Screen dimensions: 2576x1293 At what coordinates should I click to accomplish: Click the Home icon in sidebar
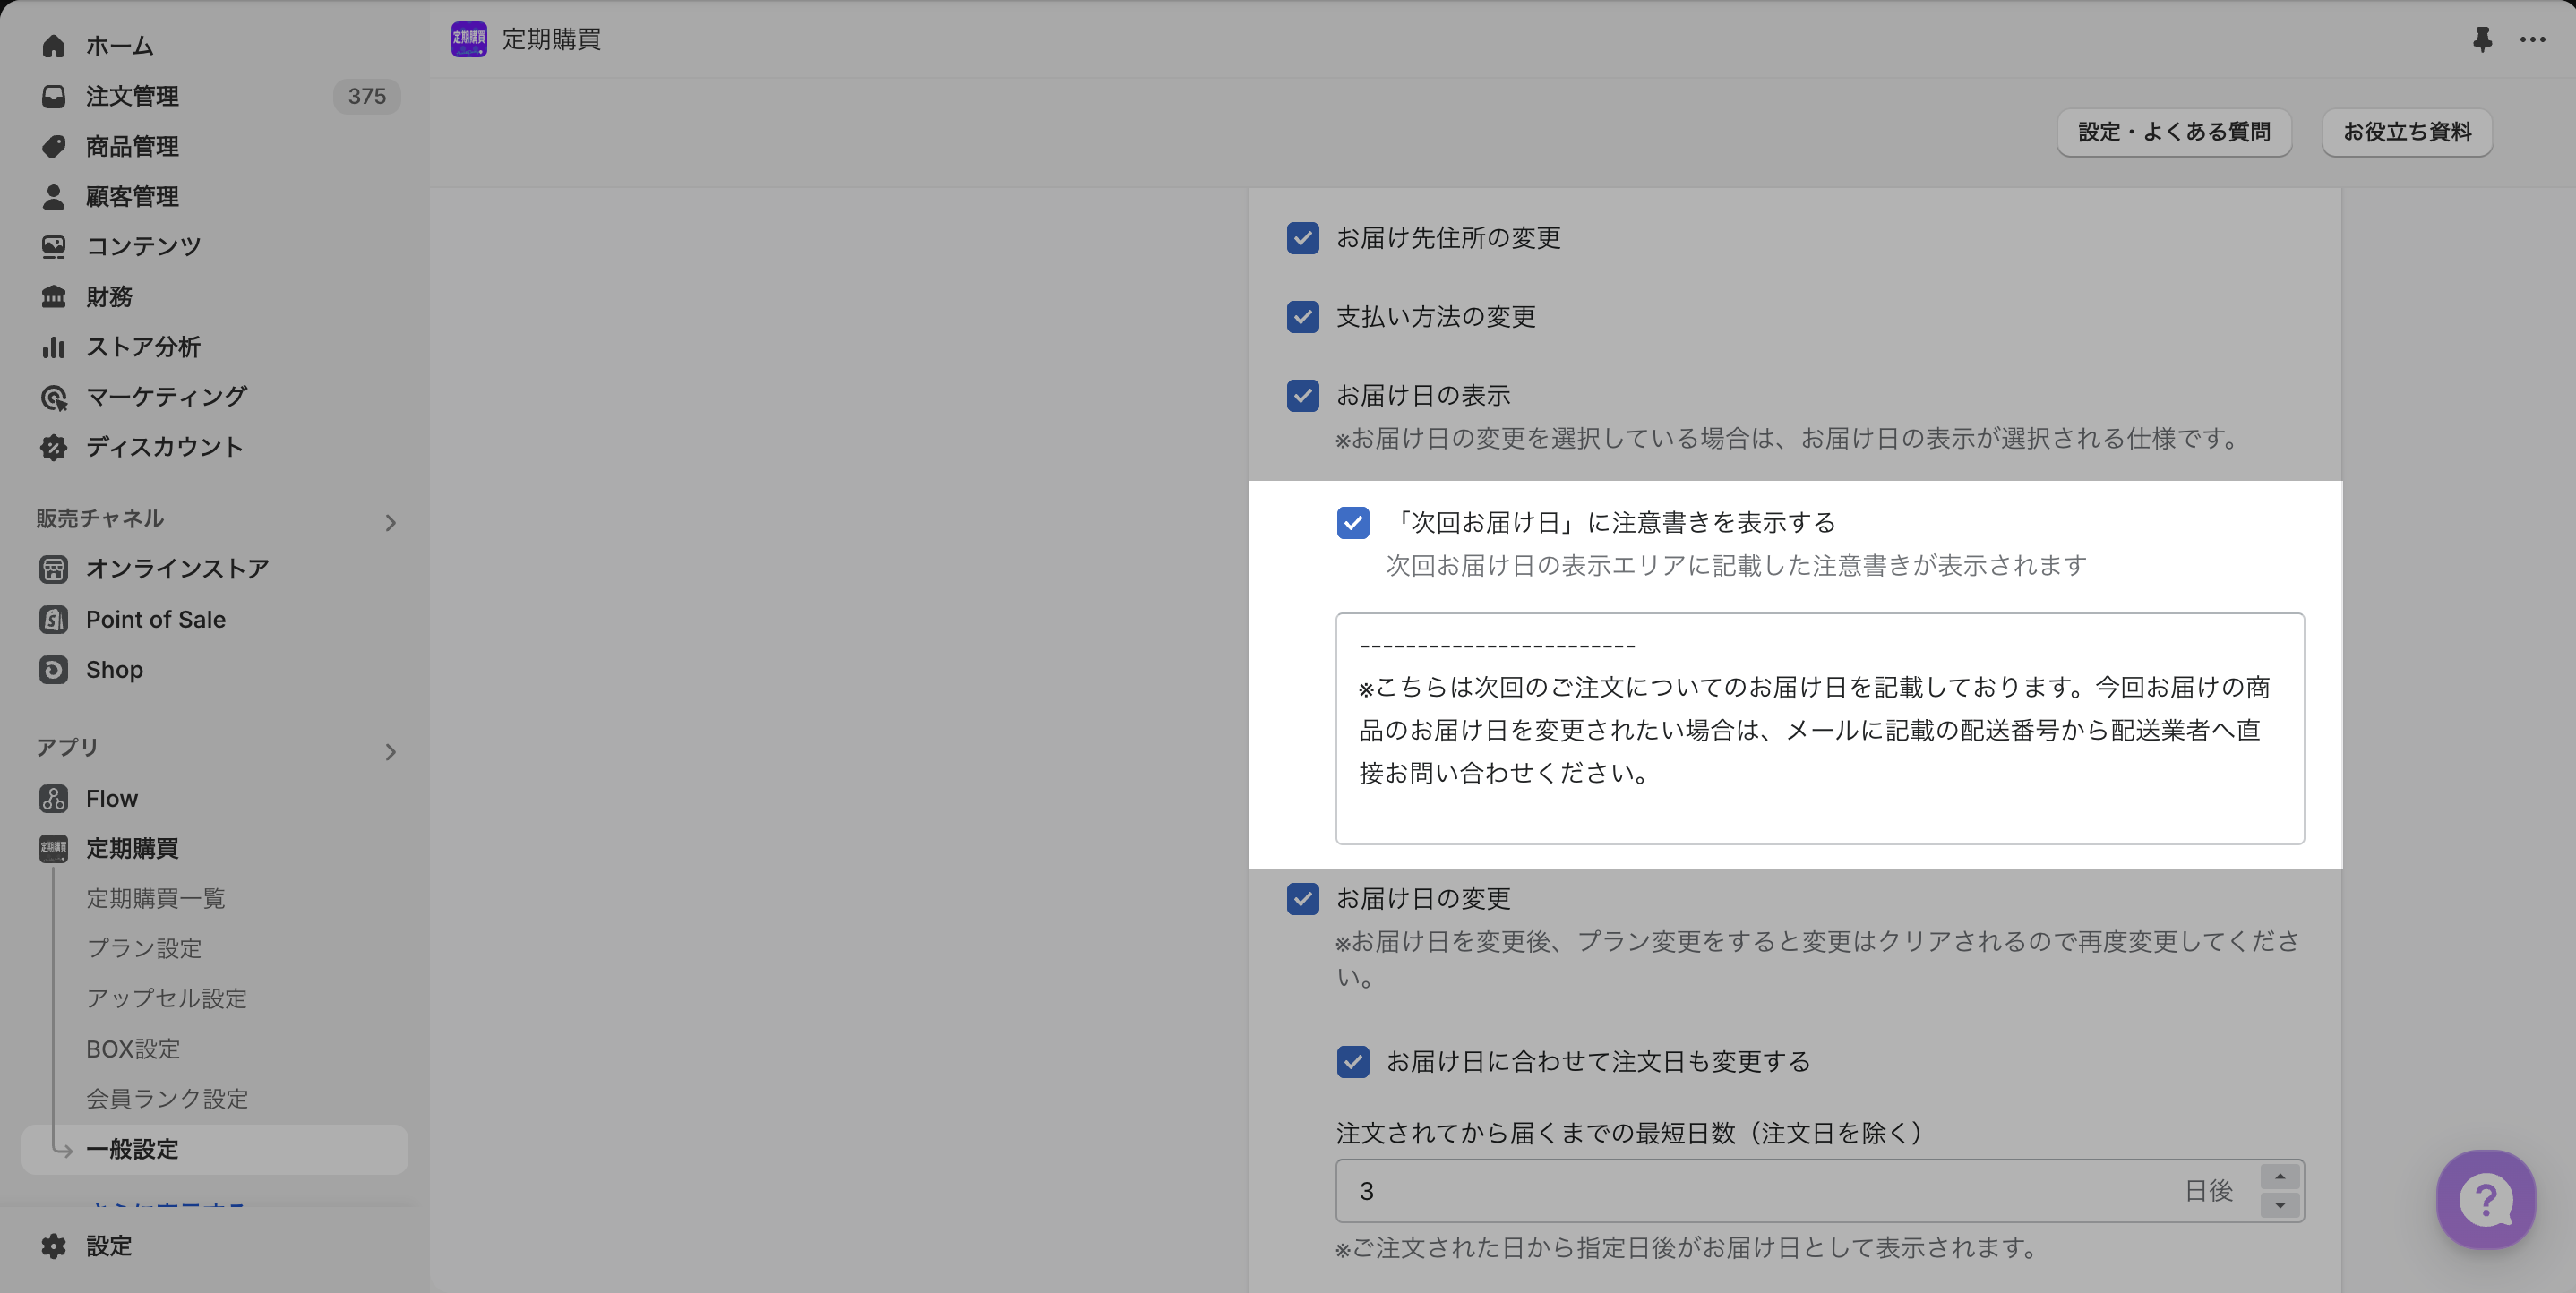(53, 46)
